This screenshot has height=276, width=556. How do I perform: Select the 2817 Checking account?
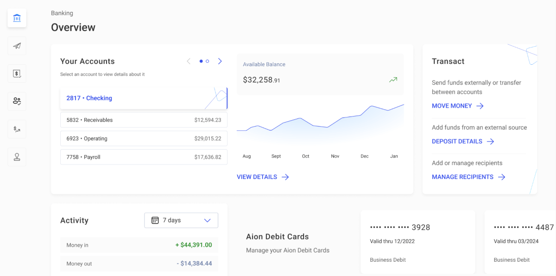144,98
